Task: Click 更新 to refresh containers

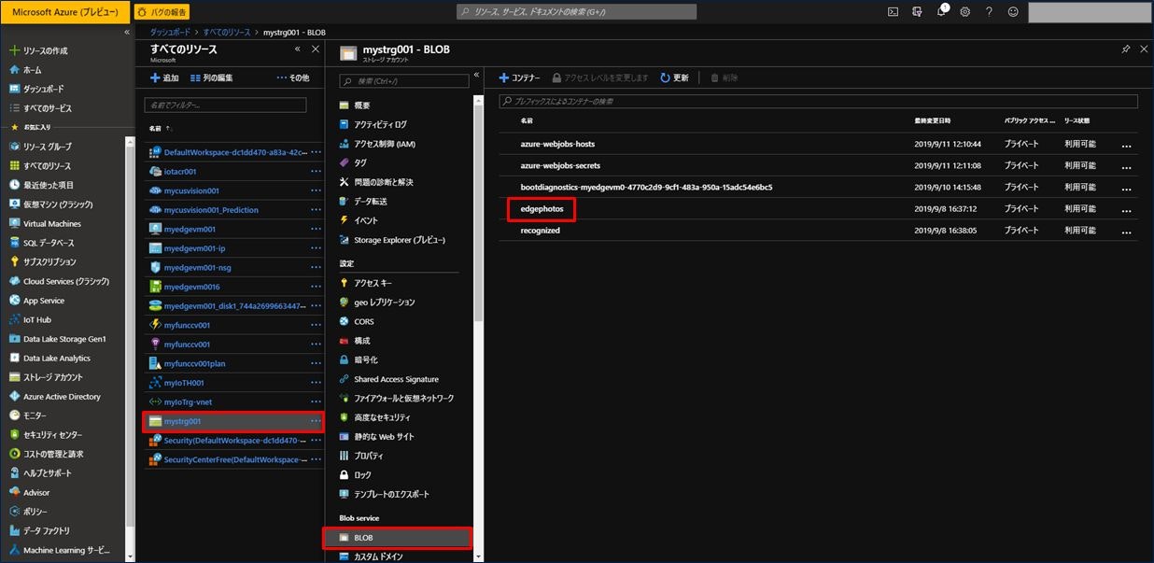Action: point(674,77)
